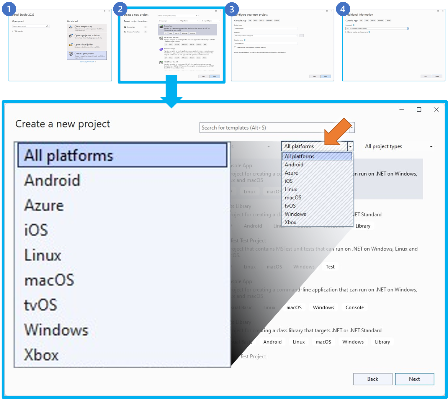Viewport: 448px width, 399px height.
Task: Click the Console tag in the large dialog
Action: coord(354,308)
